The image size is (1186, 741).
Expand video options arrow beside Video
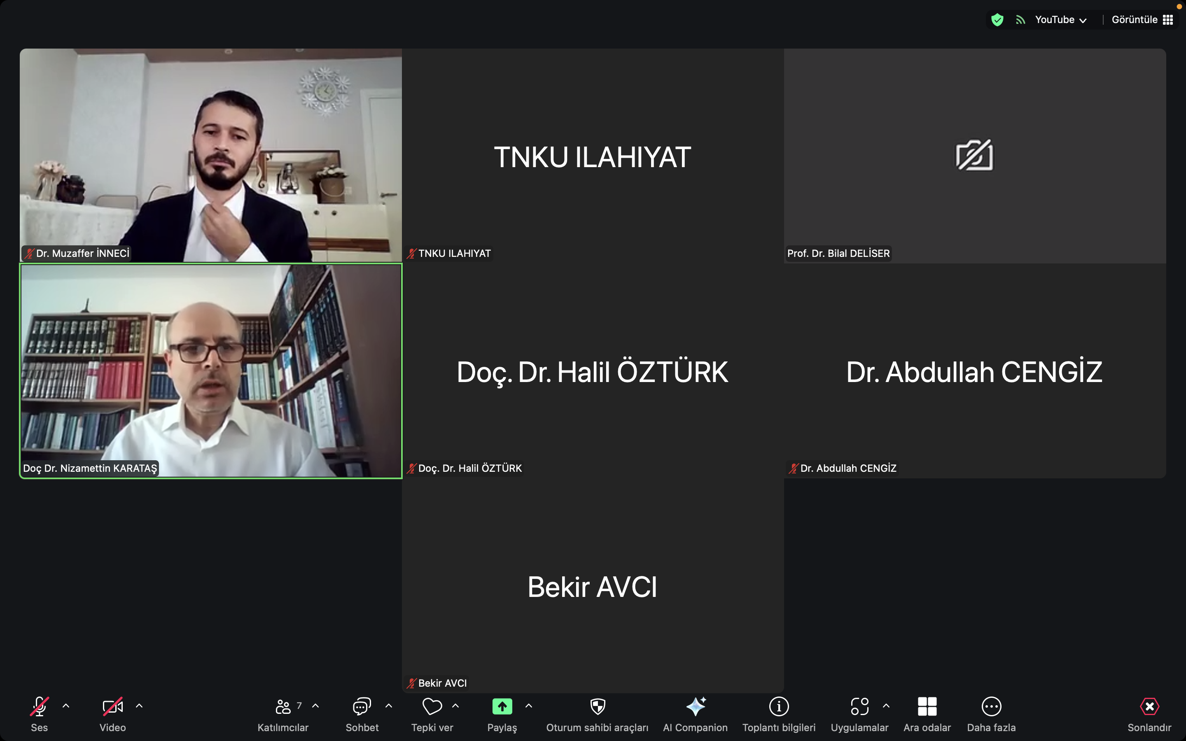coord(139,706)
